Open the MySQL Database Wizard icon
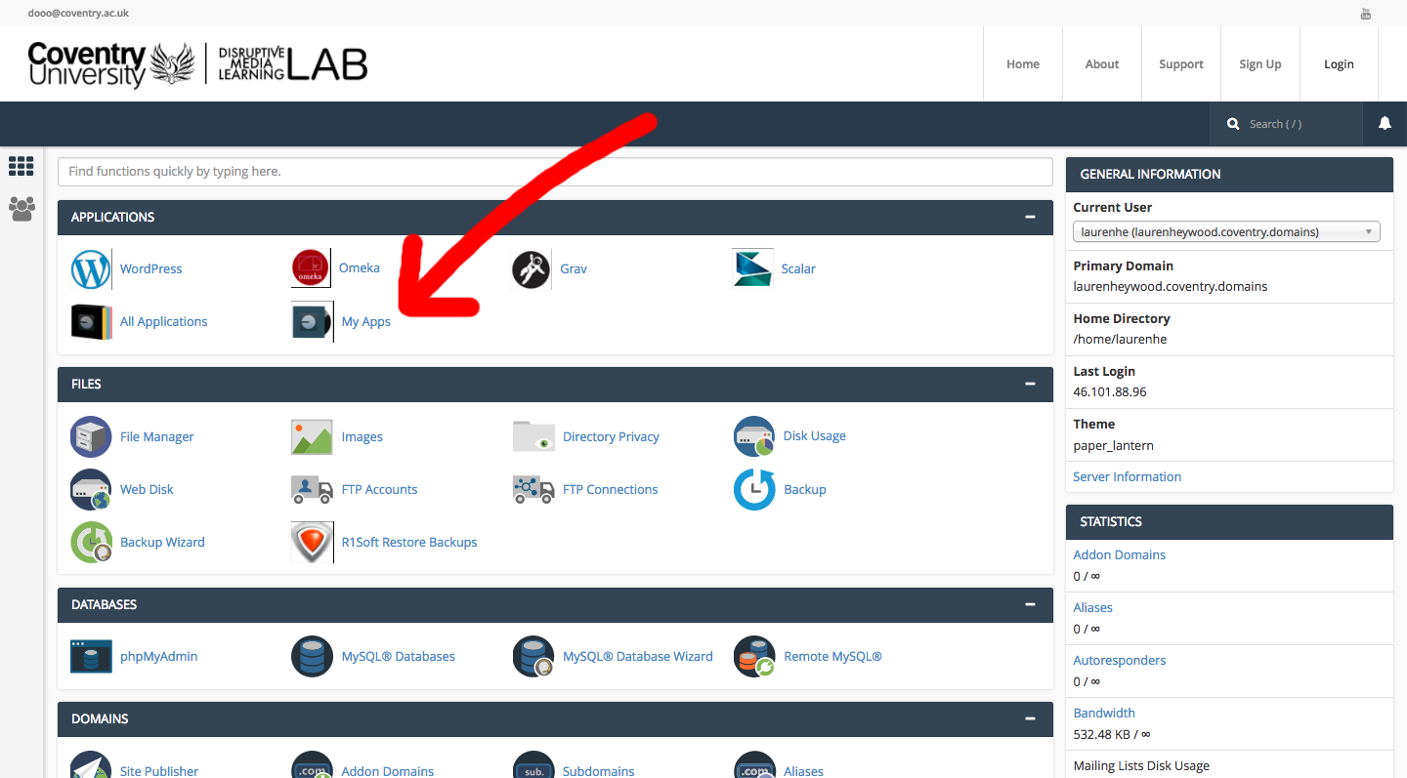Screen dimensions: 1407x778 click(x=533, y=656)
